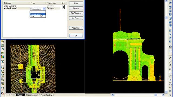Click the Align View button
Image resolution: width=173 pixels, height=97 pixels.
coord(76,28)
